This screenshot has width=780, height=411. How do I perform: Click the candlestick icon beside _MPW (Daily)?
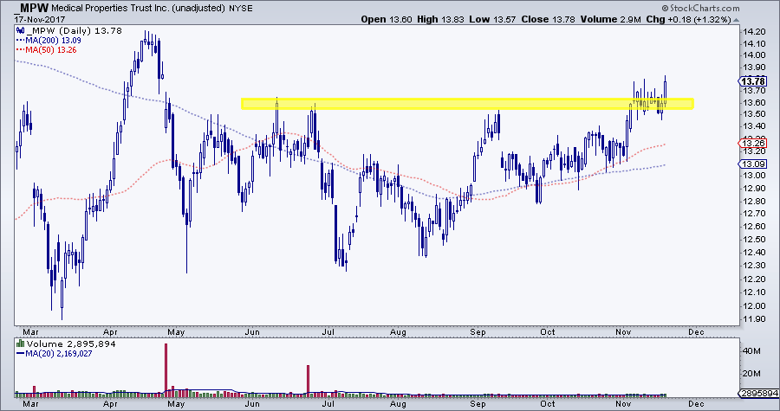click(x=20, y=30)
